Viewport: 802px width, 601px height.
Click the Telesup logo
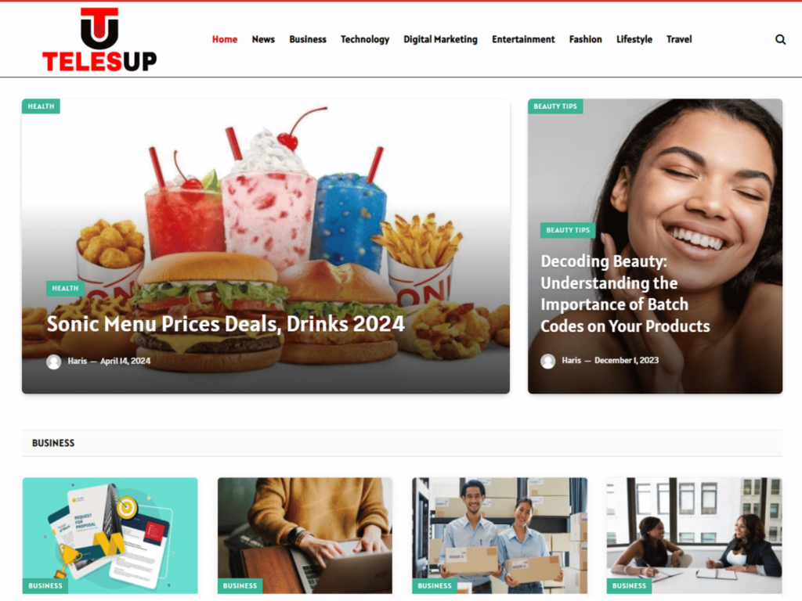click(99, 39)
